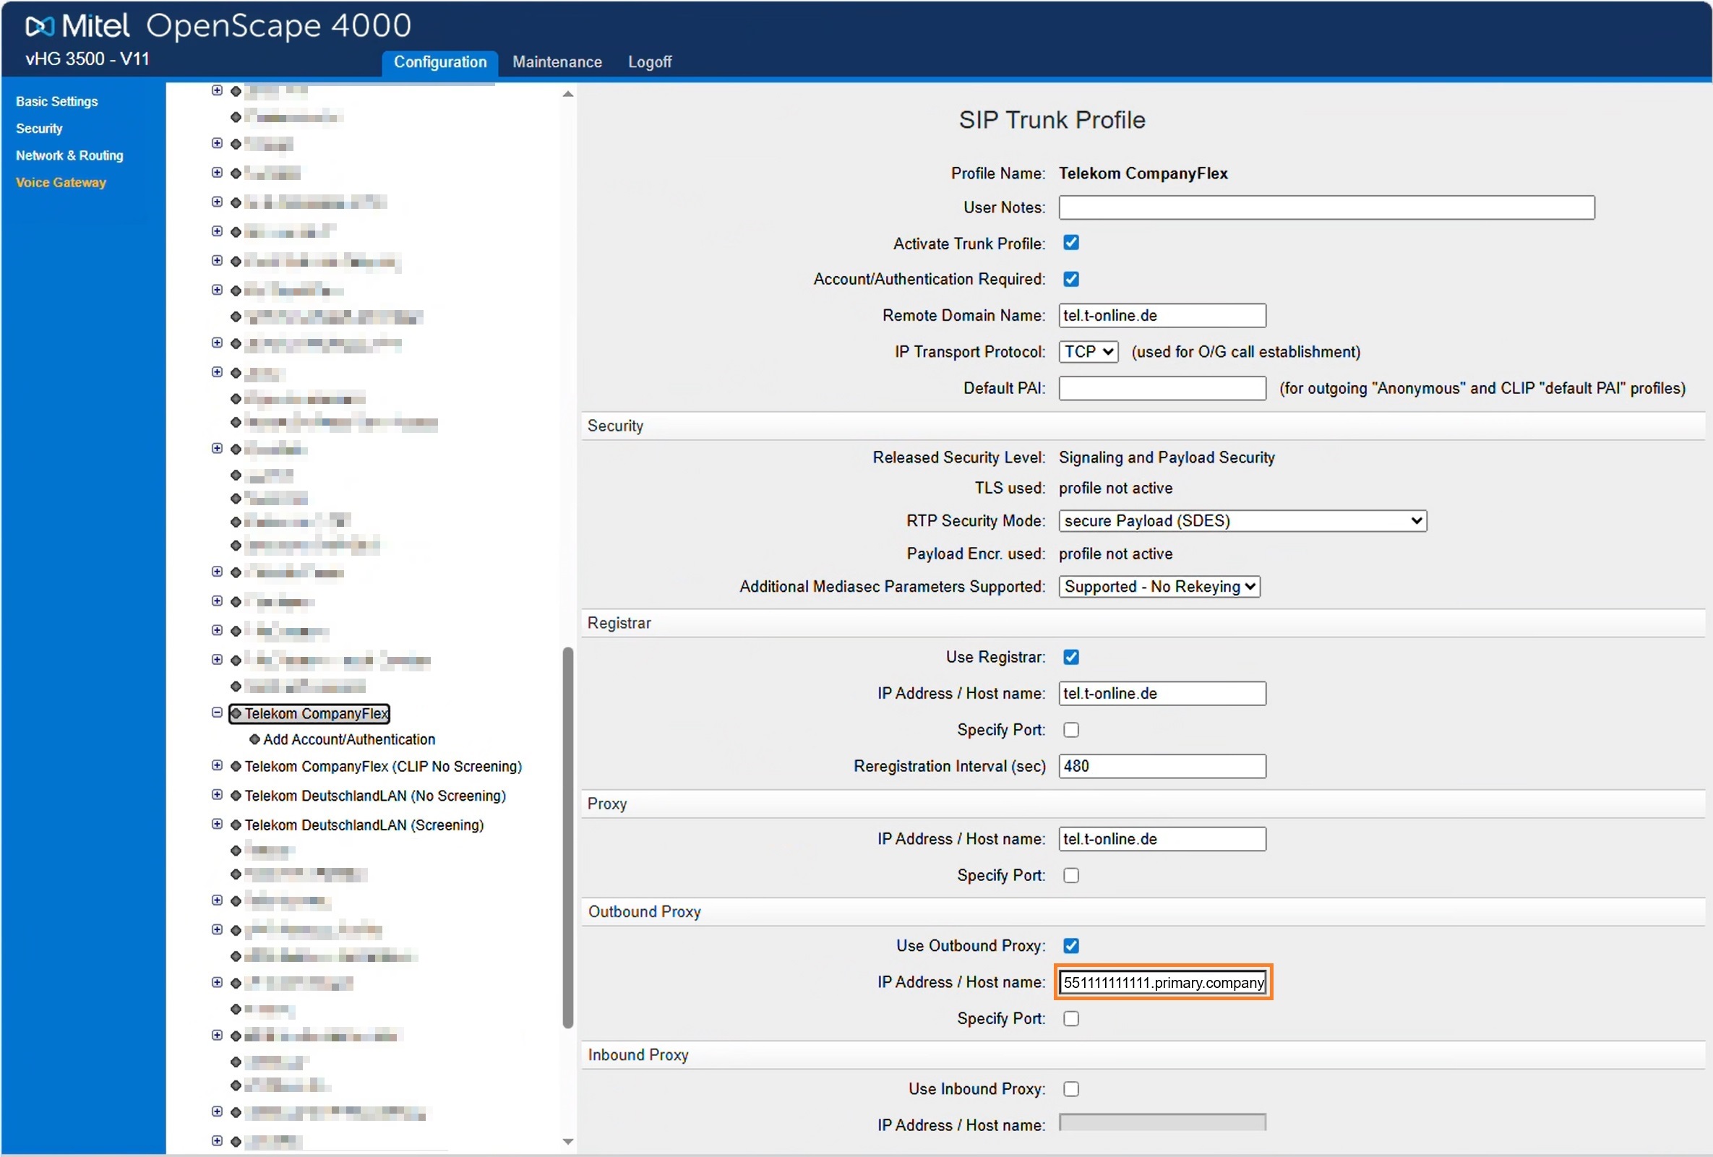
Task: Click the tree scroll-up arrow icon
Action: (x=567, y=95)
